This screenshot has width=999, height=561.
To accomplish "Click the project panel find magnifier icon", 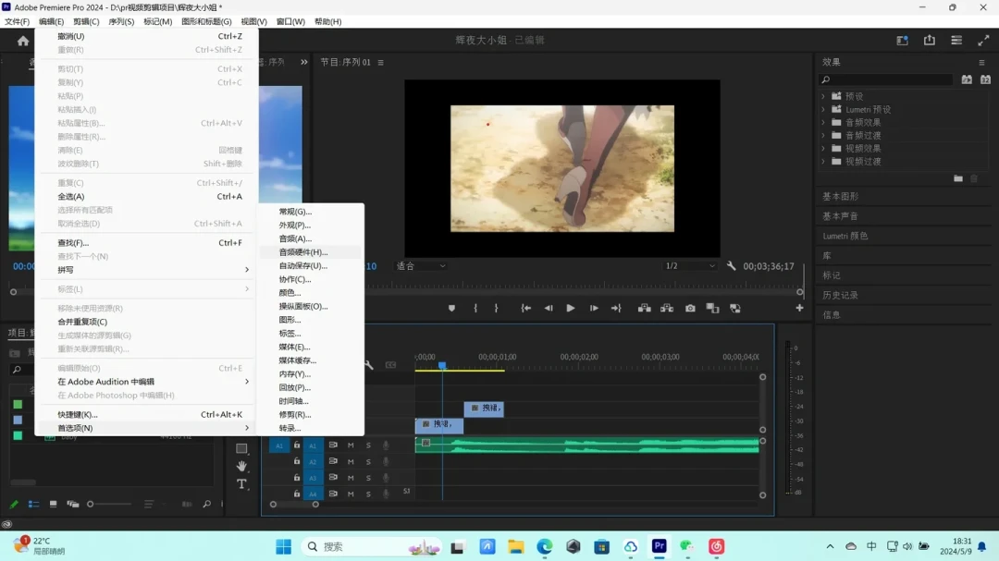I will coord(207,505).
